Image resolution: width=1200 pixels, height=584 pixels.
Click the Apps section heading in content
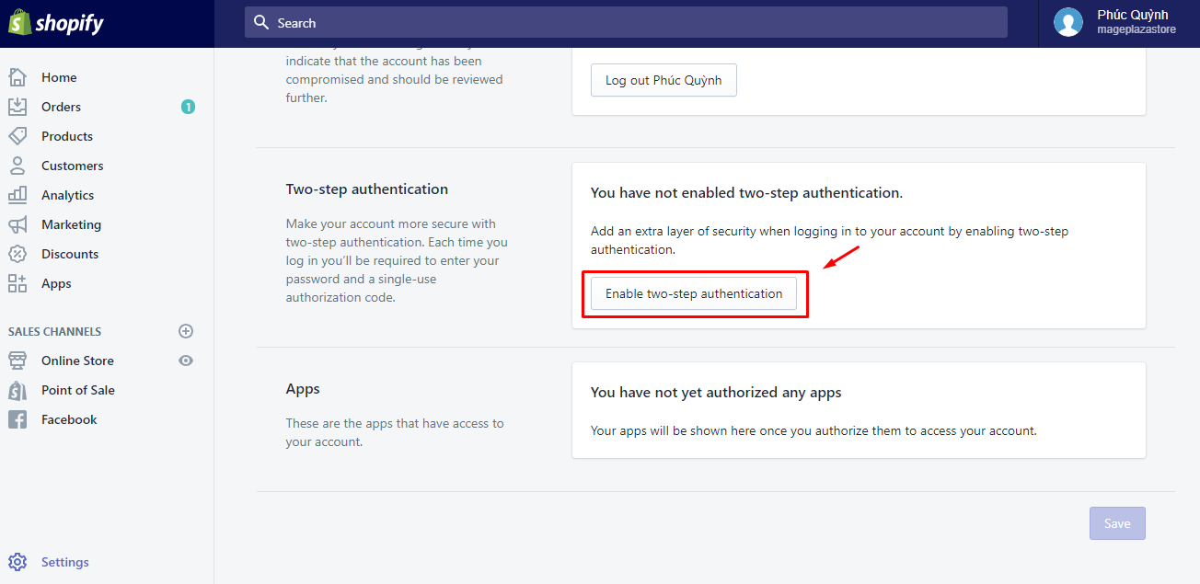303,389
